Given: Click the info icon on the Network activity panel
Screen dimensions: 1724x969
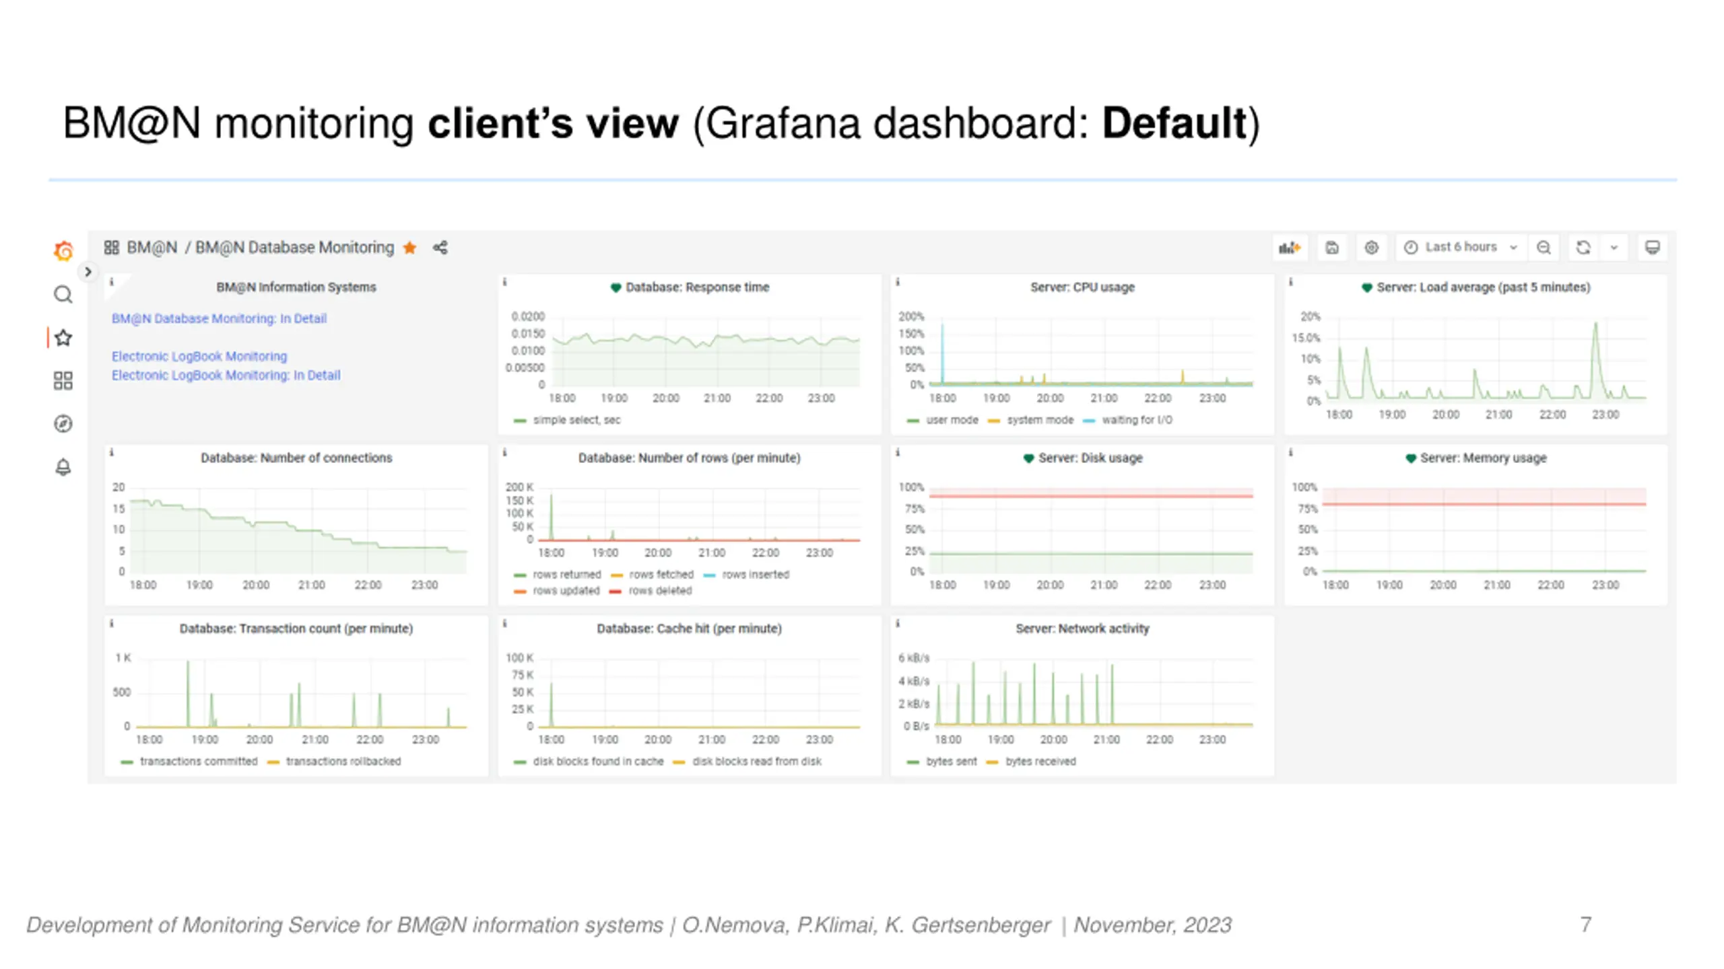Looking at the screenshot, I should (898, 623).
